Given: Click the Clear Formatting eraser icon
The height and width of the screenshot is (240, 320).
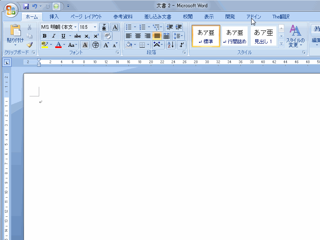Looking at the screenshot, I should pyautogui.click(x=108, y=36).
